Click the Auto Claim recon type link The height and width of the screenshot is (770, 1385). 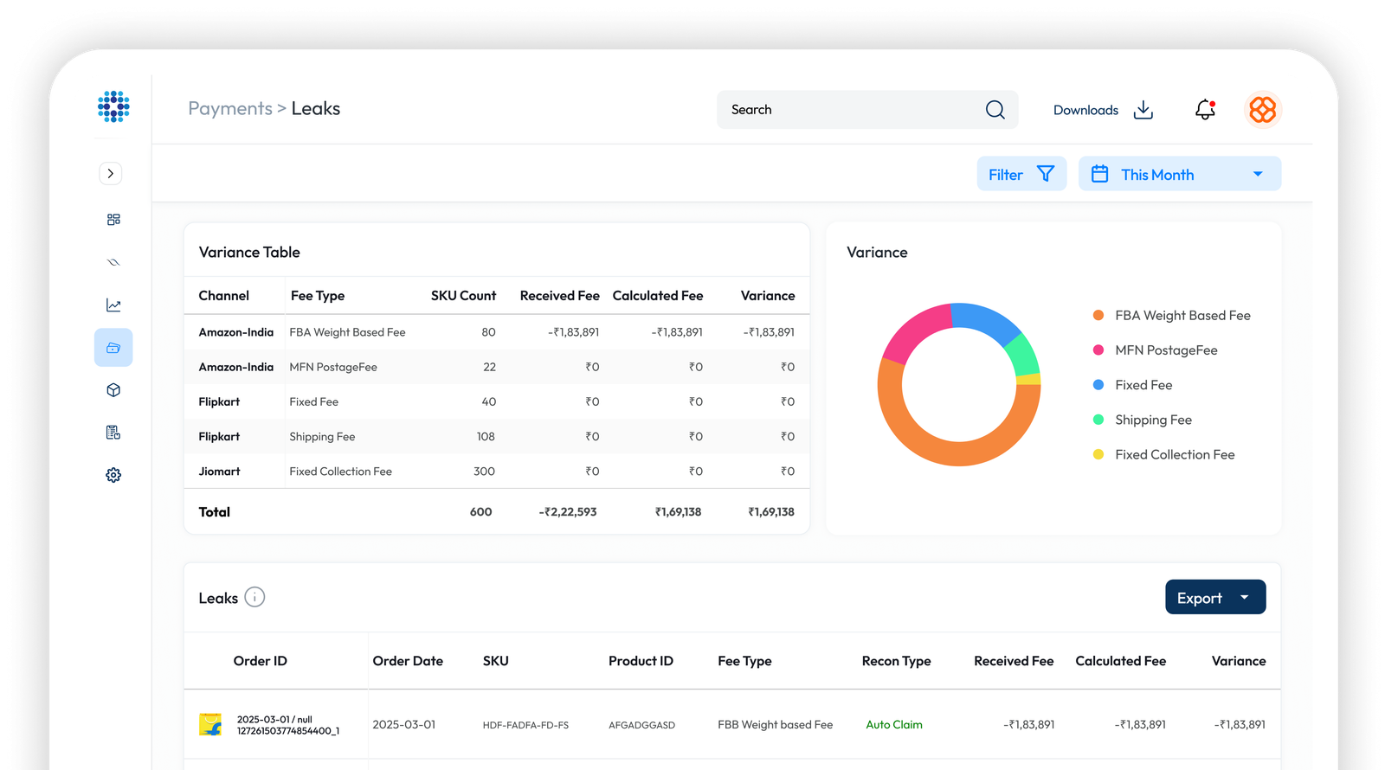(x=893, y=725)
